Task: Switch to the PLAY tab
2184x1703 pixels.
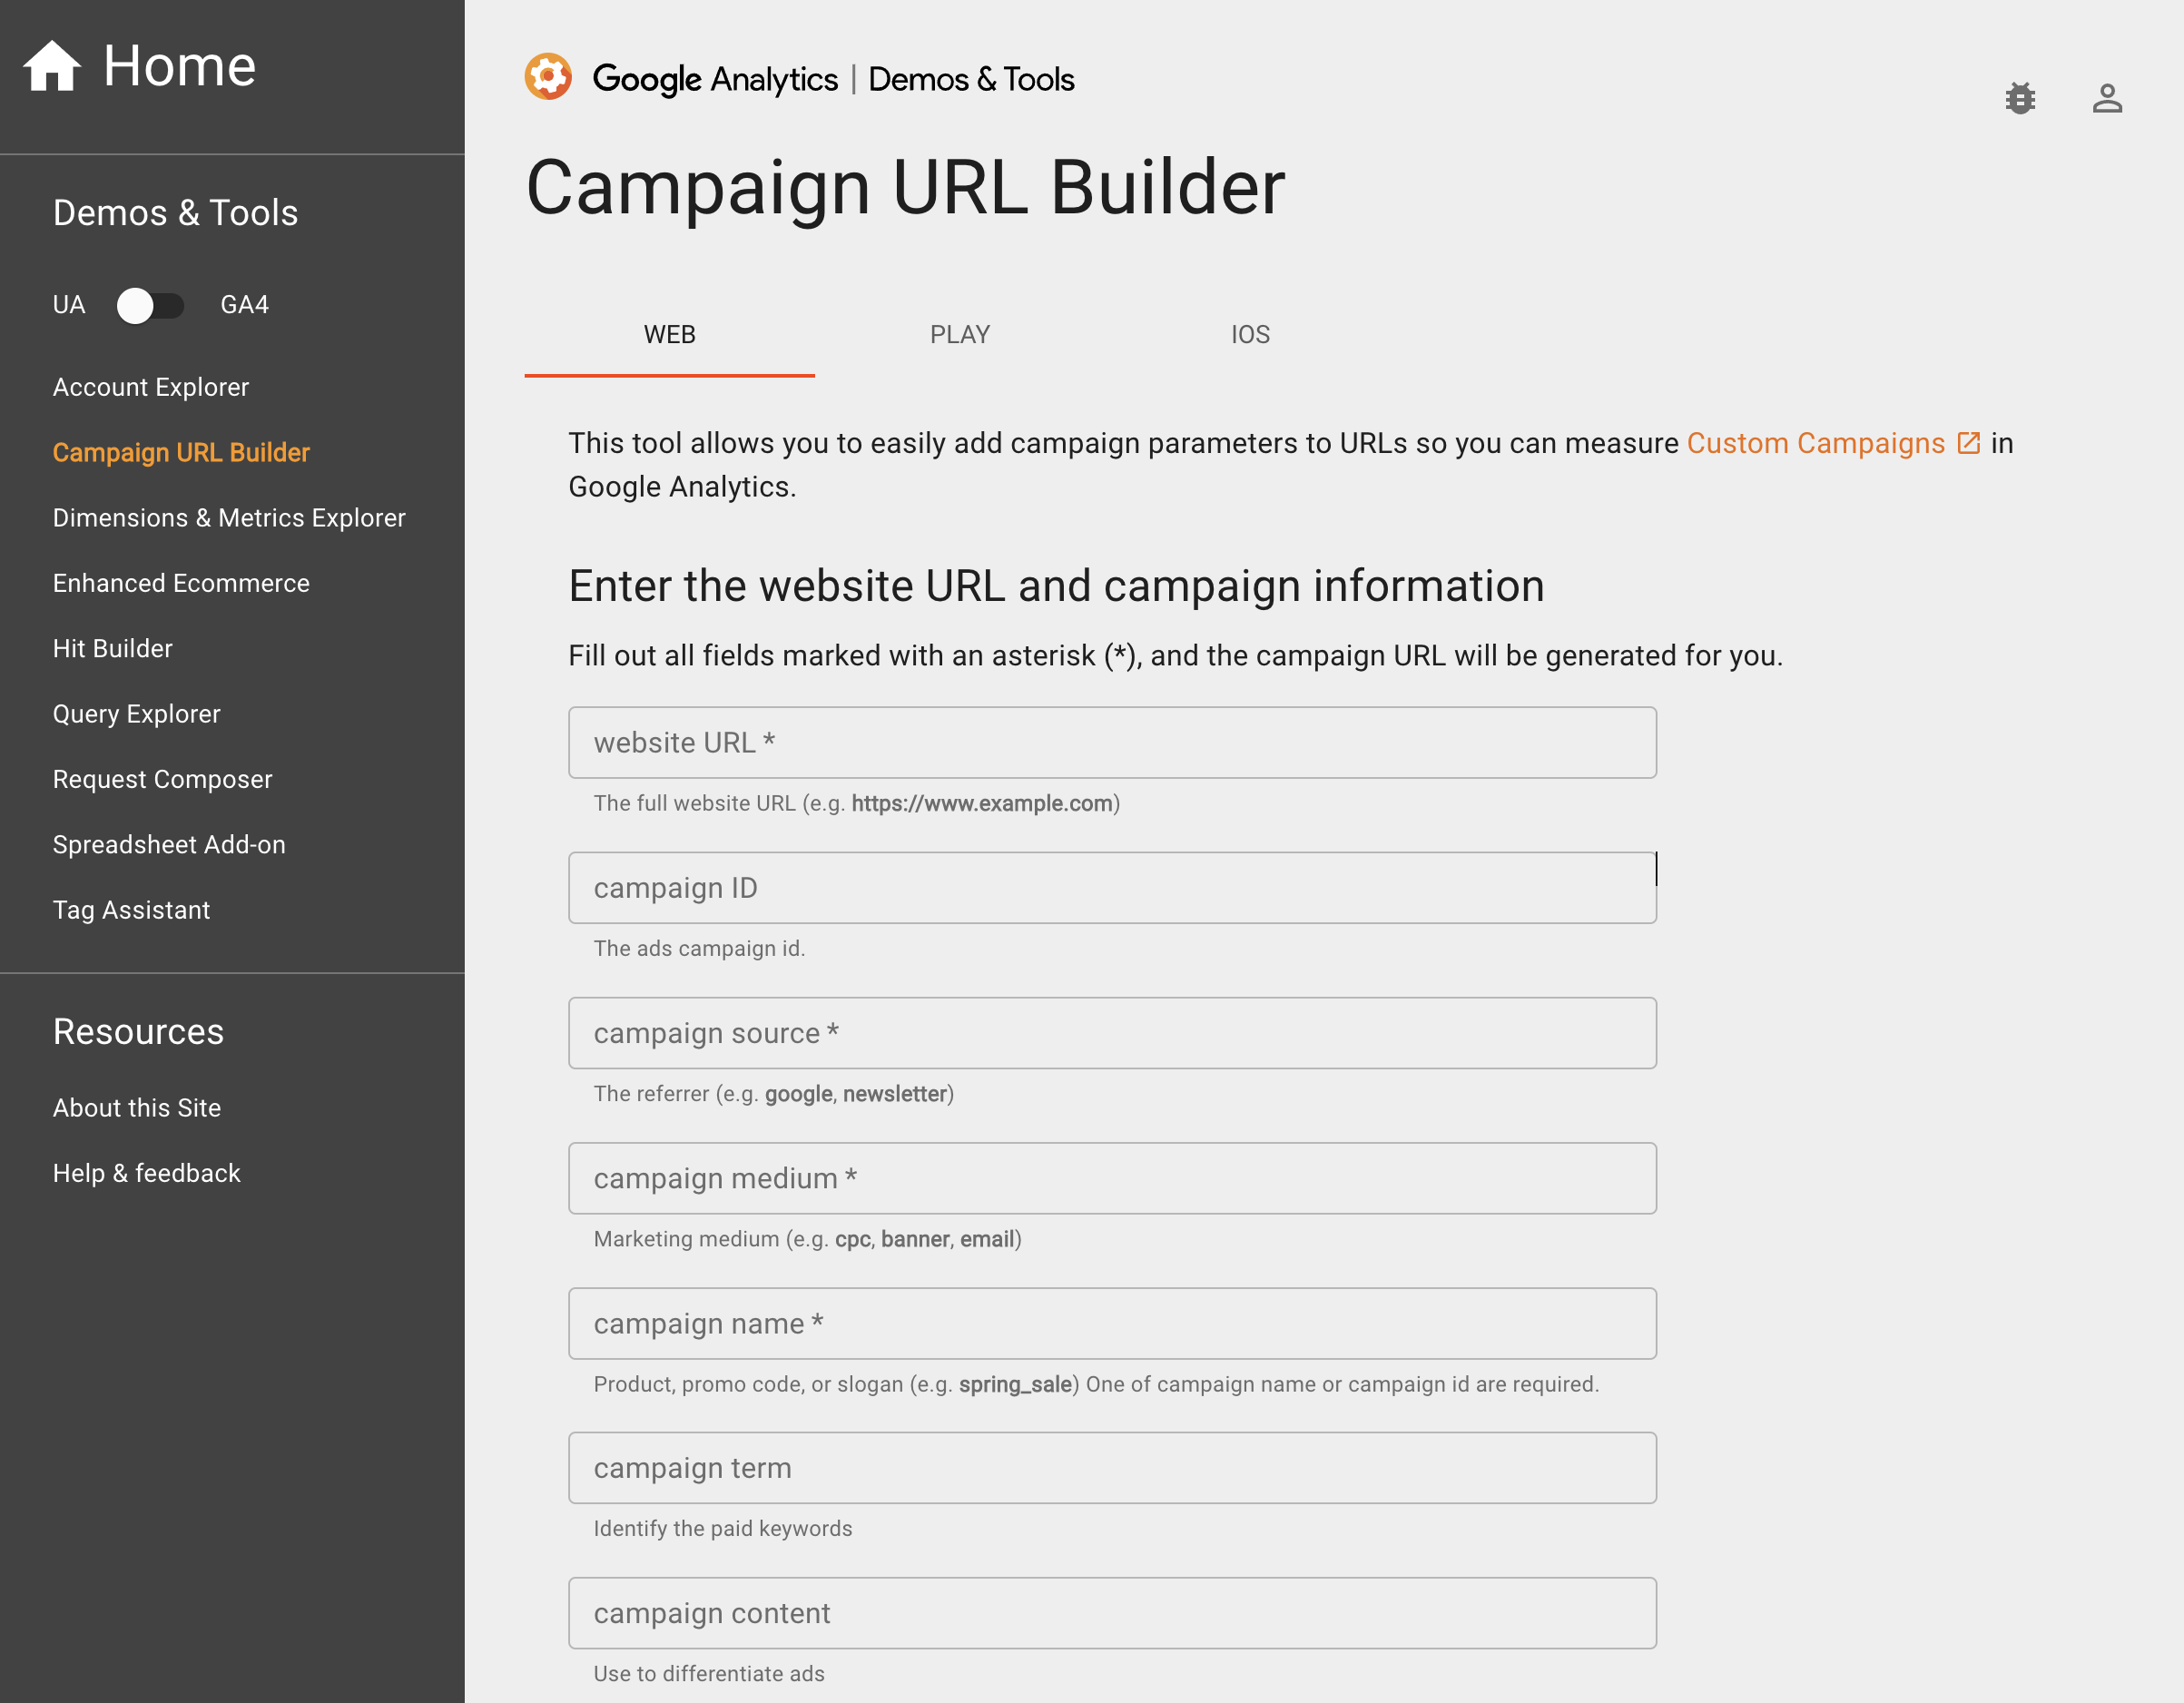Action: [959, 335]
